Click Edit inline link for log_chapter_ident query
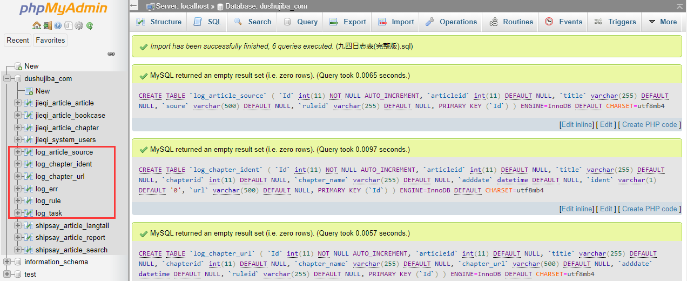This screenshot has width=687, height=281. 576,209
